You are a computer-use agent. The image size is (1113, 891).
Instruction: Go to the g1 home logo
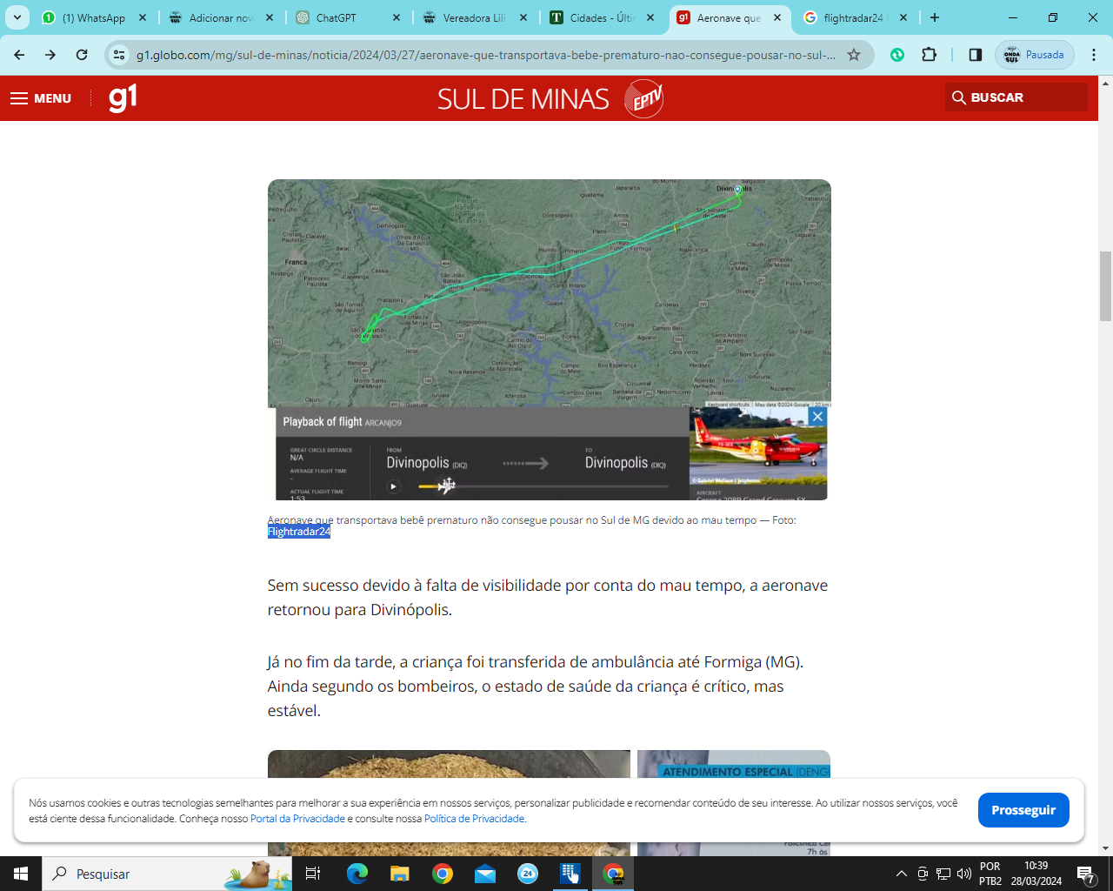click(123, 97)
